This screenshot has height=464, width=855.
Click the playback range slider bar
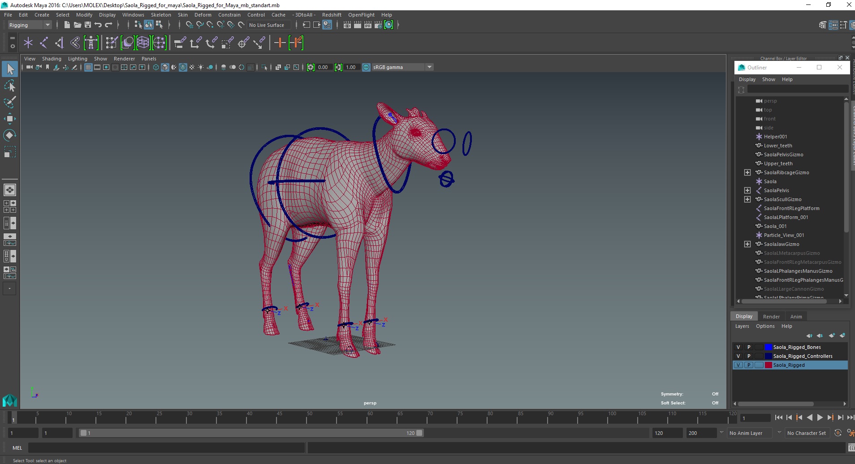251,433
